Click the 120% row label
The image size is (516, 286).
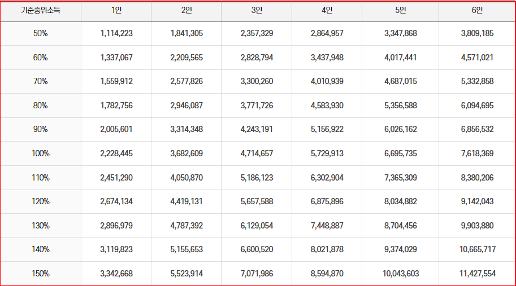pos(41,201)
